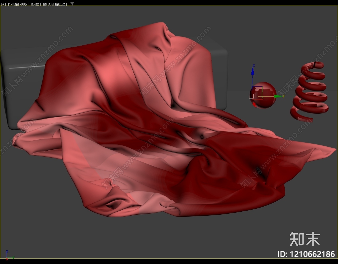Image resolution: width=338 pixels, height=264 pixels.
Task: Select the red helix spring object
Action: [309, 91]
